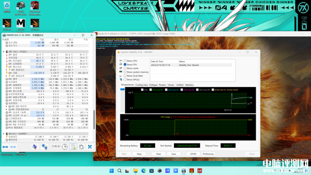The image size is (311, 175).
Task: Click HWiNFO blue X close-sensors icon
Action: [x=90, y=147]
